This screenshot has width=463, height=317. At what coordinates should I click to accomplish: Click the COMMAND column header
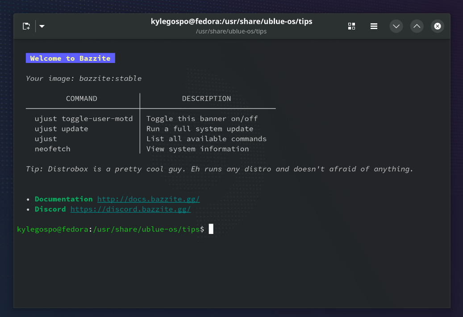pos(81,99)
